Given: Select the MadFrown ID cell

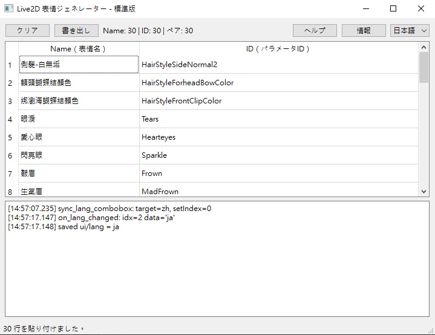Looking at the screenshot, I should 278,190.
